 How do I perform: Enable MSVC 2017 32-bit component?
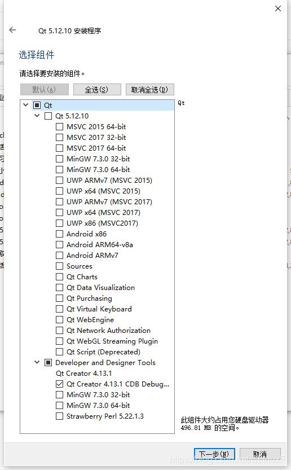tap(60, 138)
